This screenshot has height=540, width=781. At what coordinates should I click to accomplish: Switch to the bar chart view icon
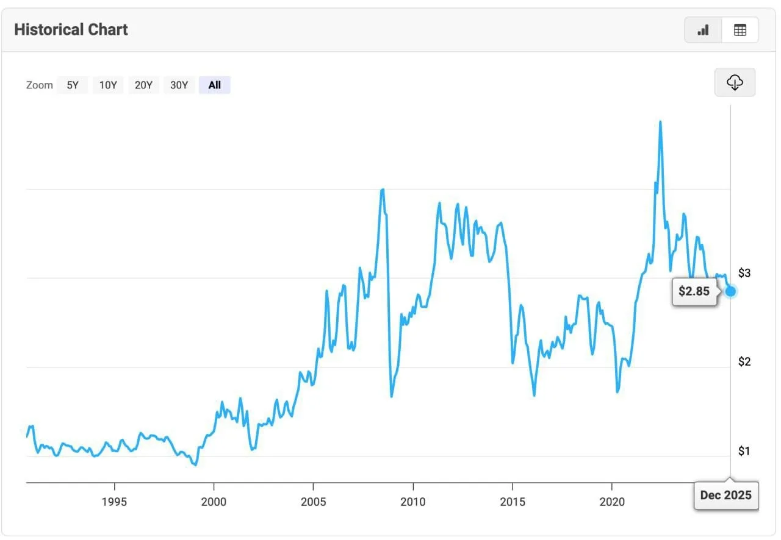click(x=703, y=30)
